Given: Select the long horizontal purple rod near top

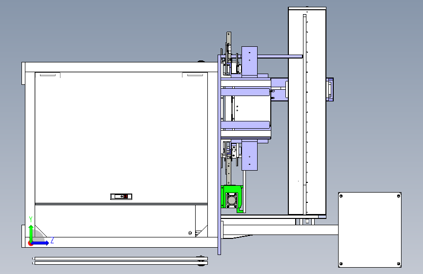Looking at the screenshot, I should tap(280, 57).
